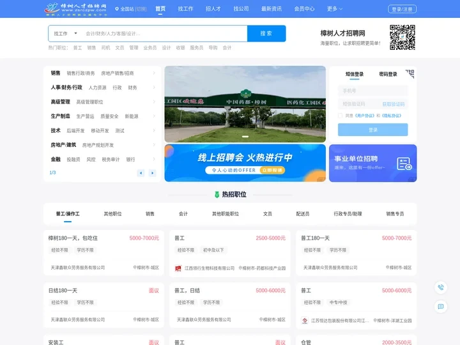Select the 配送员 job tab
Viewport: 460px width, 345px height.
pos(303,214)
